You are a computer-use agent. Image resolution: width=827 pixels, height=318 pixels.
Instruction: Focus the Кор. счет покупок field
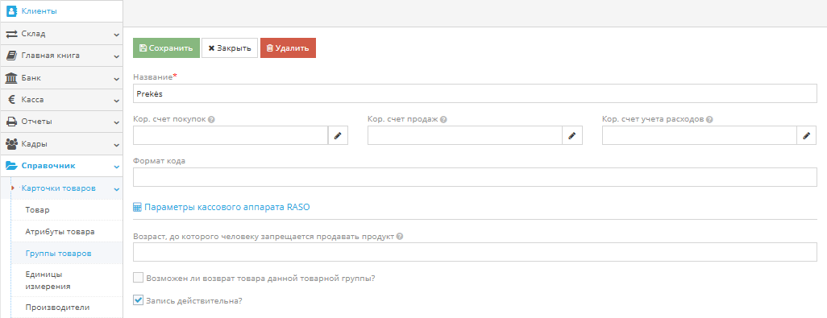click(231, 136)
